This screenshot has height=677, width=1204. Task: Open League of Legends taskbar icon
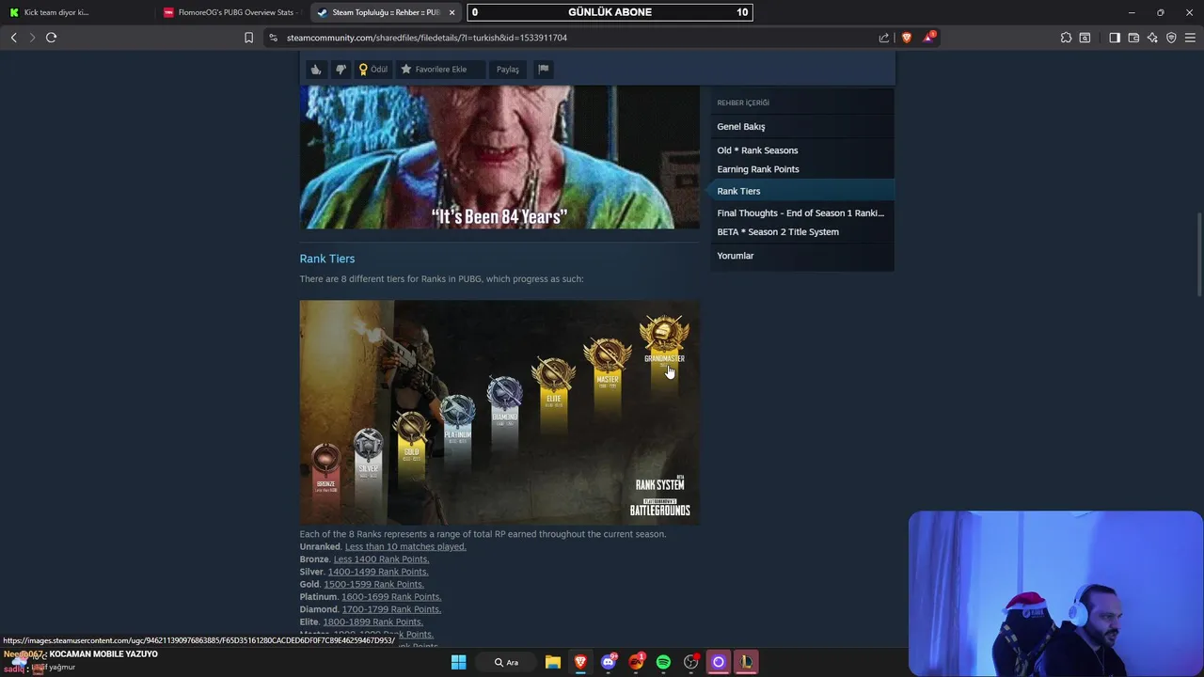pos(745,662)
